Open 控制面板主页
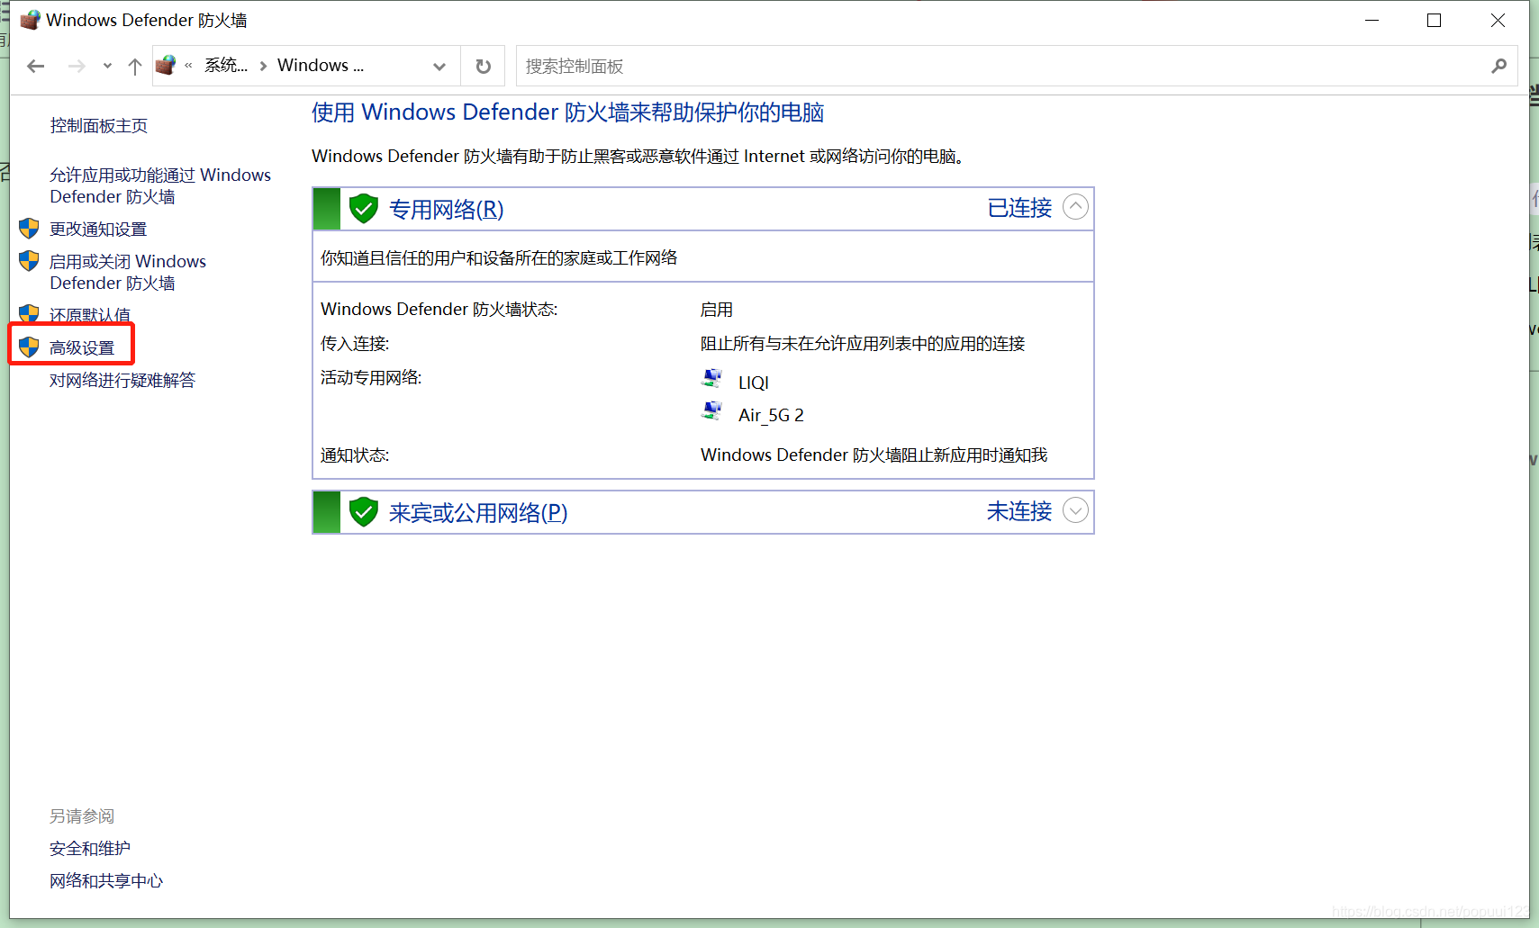 pos(98,125)
